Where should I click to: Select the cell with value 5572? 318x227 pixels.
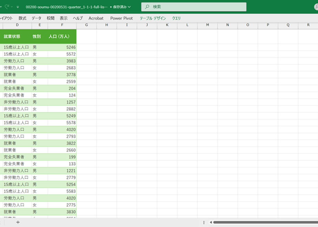click(x=62, y=54)
